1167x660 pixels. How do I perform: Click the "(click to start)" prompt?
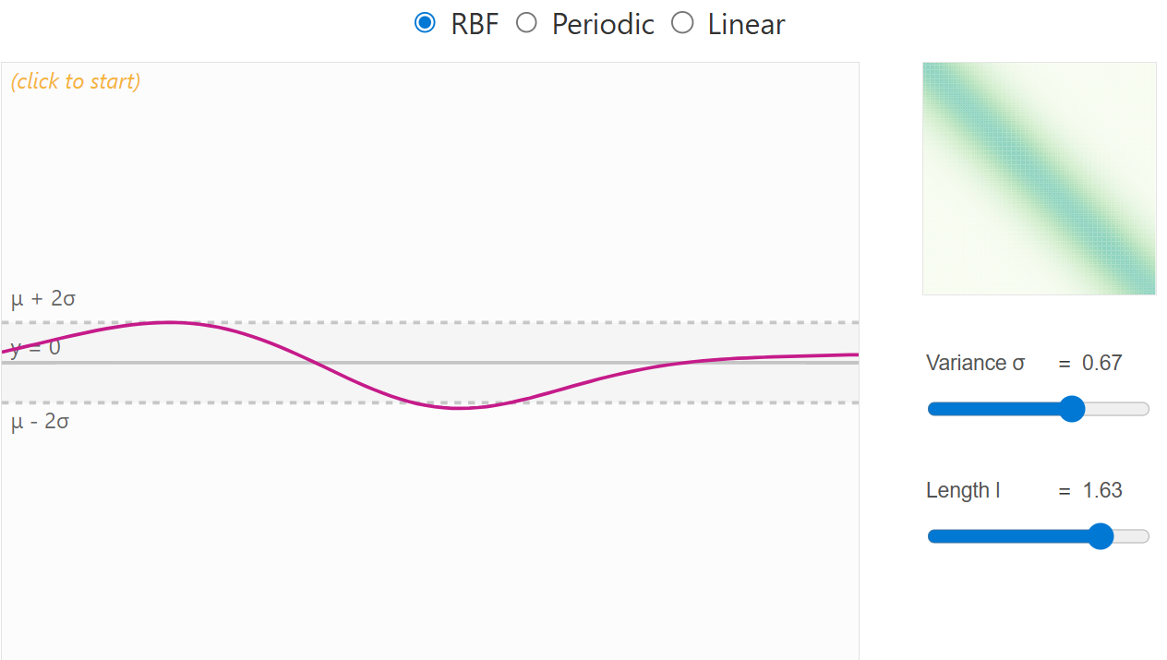pyautogui.click(x=76, y=81)
